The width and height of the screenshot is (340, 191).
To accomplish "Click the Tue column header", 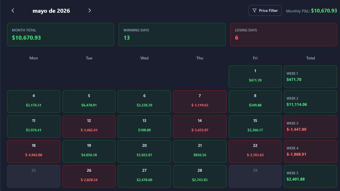I will pos(89,58).
